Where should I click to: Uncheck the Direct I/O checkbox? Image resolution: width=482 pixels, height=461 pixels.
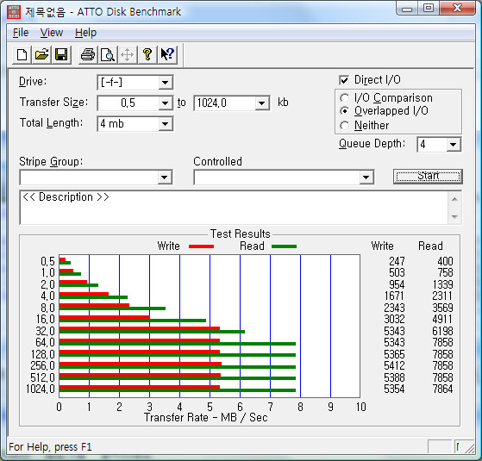[x=344, y=80]
